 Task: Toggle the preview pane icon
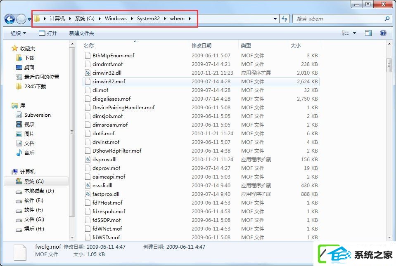point(368,33)
